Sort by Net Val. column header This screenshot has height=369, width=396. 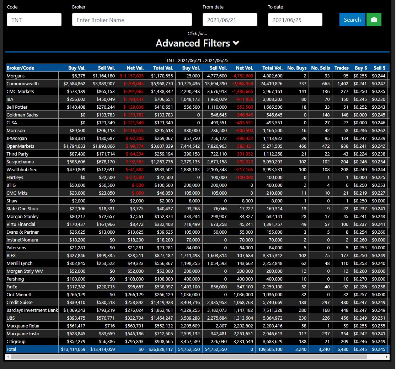click(135, 68)
